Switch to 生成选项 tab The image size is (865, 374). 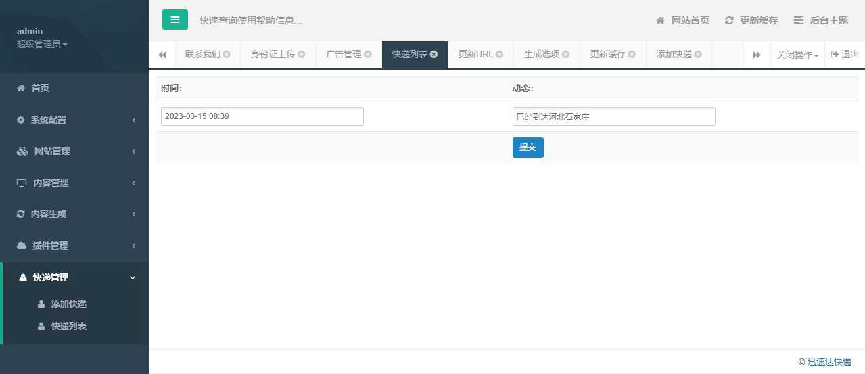click(x=542, y=54)
